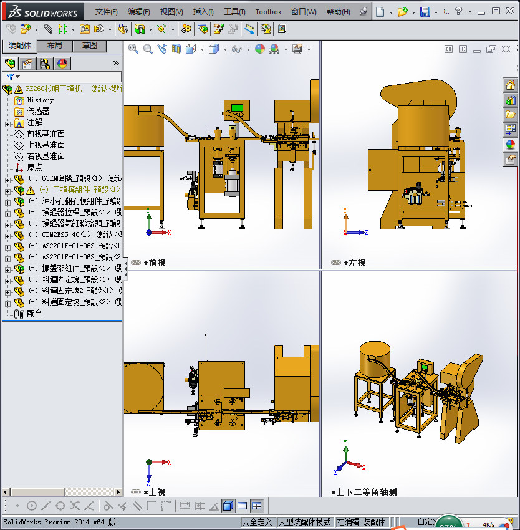This screenshot has width=520, height=530.
Task: Click the DisplayManager color ball tab
Action: [62, 64]
